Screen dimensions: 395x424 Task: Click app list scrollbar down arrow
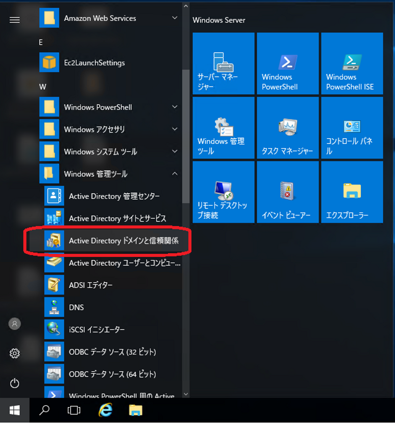pyautogui.click(x=186, y=394)
